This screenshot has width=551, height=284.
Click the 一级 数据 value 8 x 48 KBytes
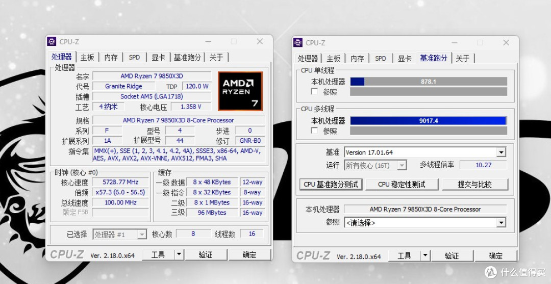212,182
